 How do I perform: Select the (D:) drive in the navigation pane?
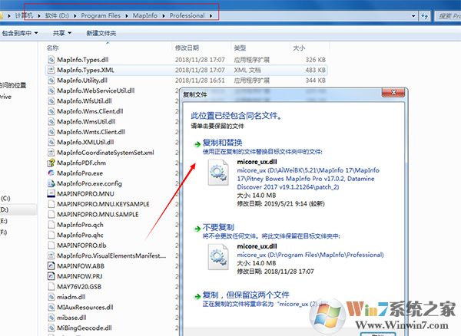(x=4, y=209)
